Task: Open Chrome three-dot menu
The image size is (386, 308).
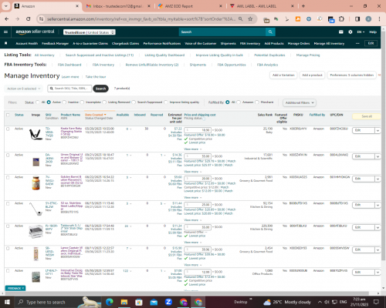Action: 379,19
